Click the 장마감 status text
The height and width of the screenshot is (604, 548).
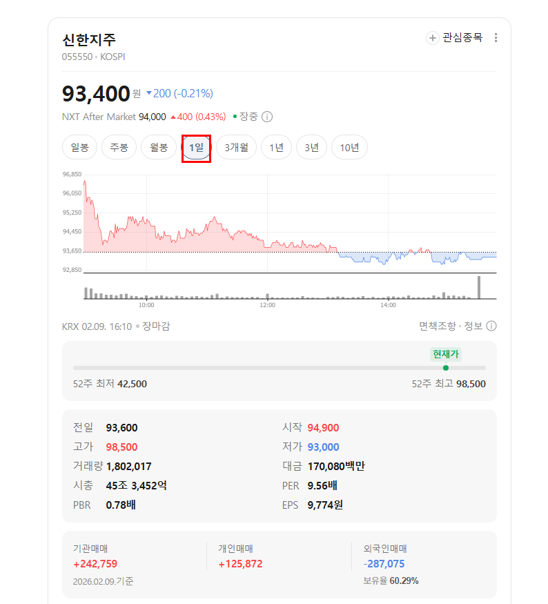[x=156, y=327]
